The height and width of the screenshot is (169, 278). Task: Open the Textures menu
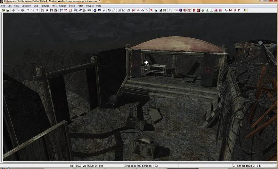click(45, 6)
